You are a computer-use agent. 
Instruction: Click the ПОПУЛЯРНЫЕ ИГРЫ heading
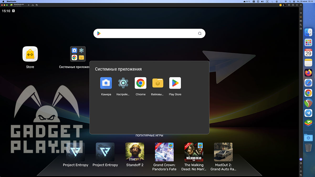[149, 136]
